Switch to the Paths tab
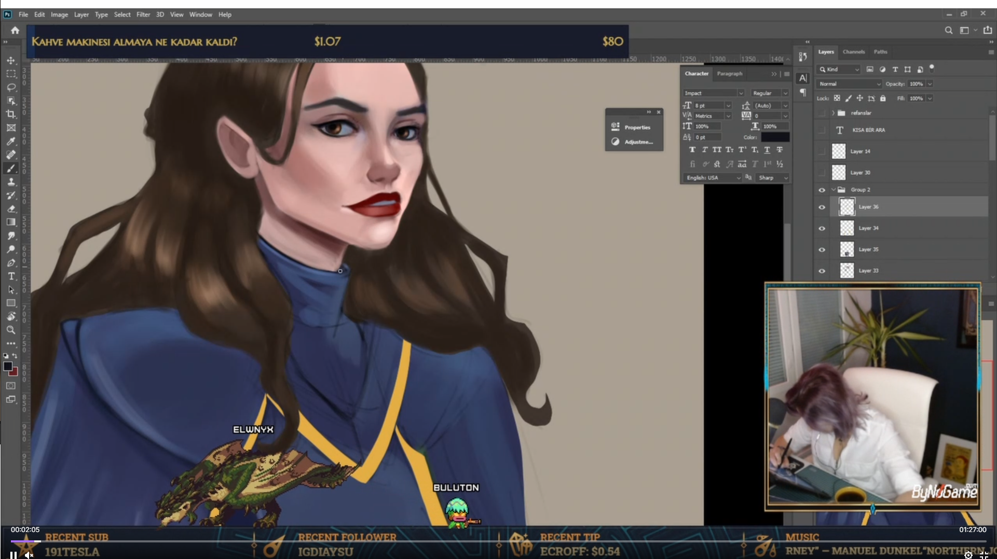997x559 pixels. (x=880, y=52)
